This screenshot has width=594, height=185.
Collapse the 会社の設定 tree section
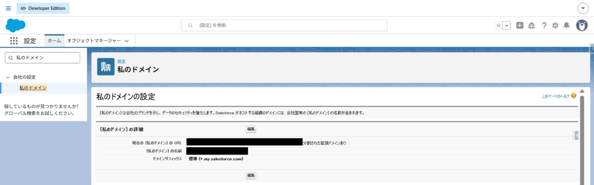pos(8,77)
